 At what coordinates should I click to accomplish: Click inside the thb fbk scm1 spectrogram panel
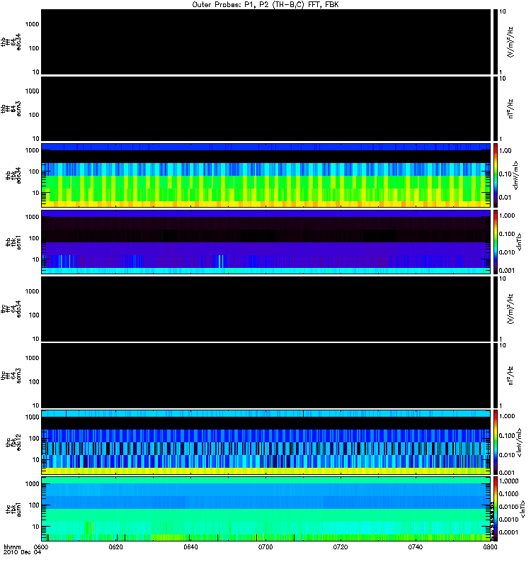click(x=265, y=242)
